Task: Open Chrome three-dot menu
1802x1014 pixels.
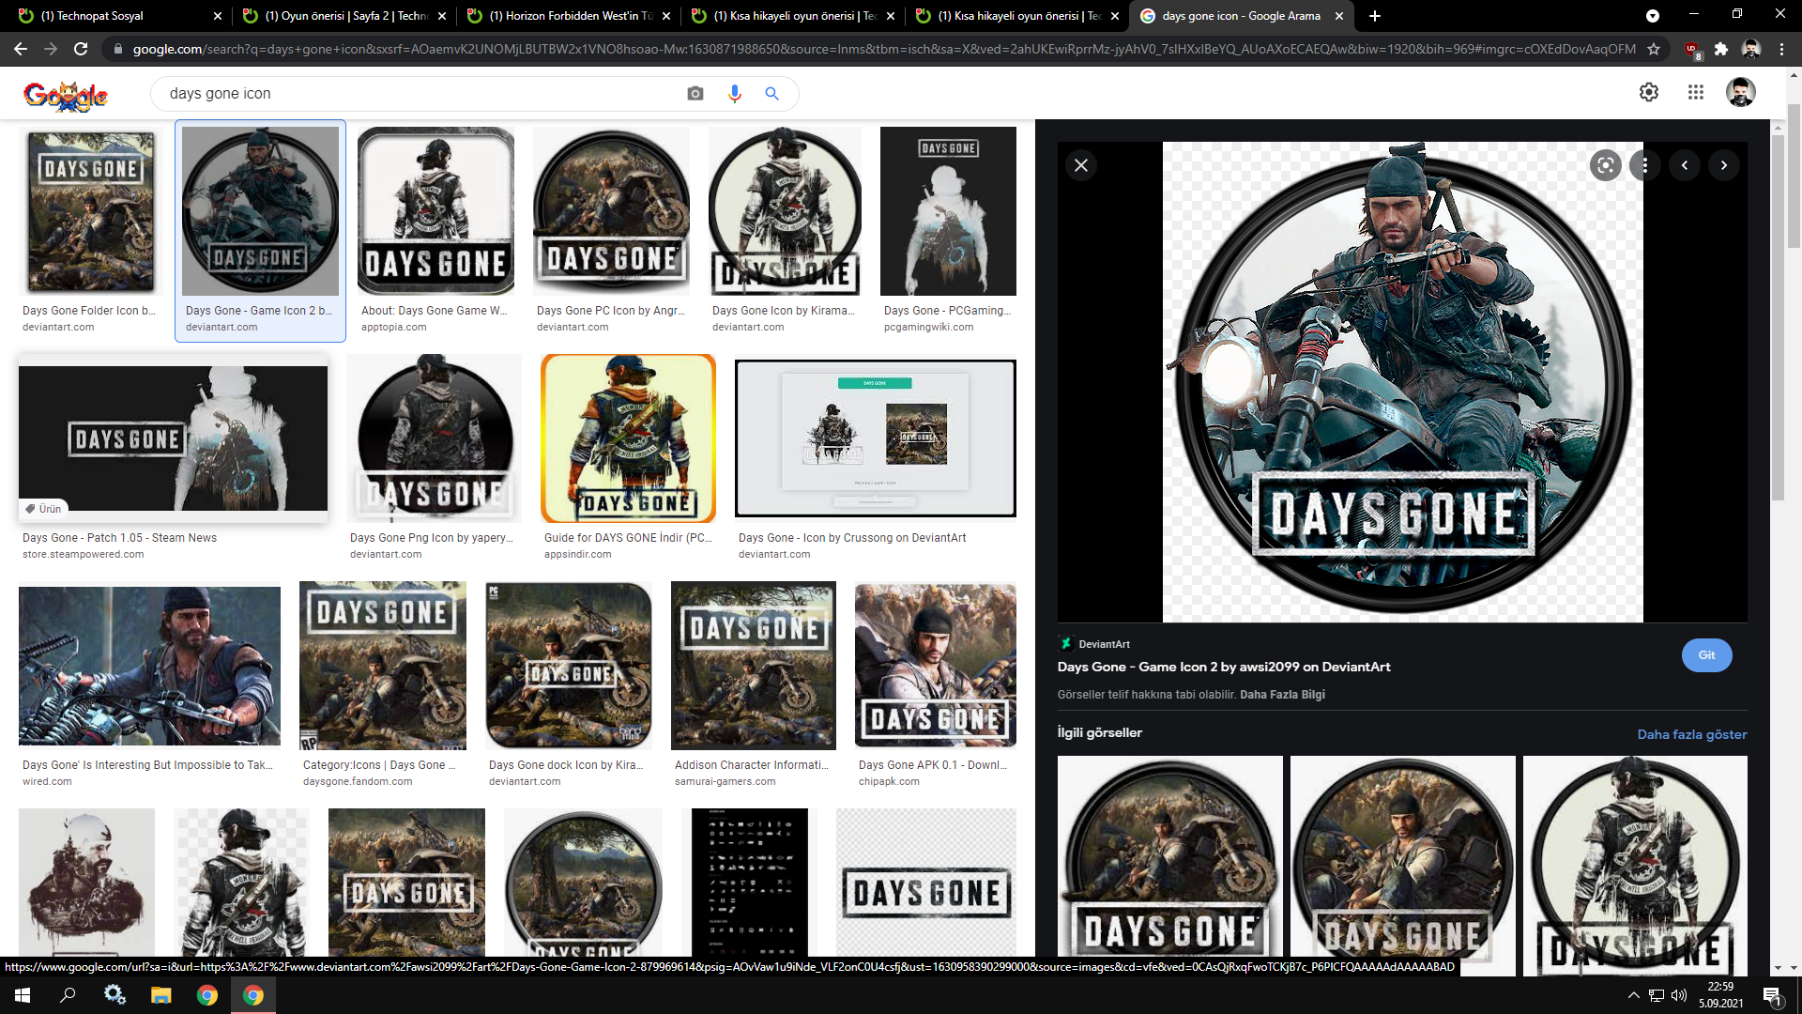Action: coord(1781,49)
